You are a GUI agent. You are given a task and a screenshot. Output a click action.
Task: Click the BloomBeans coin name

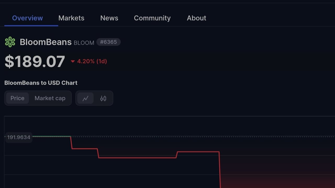[x=46, y=42]
